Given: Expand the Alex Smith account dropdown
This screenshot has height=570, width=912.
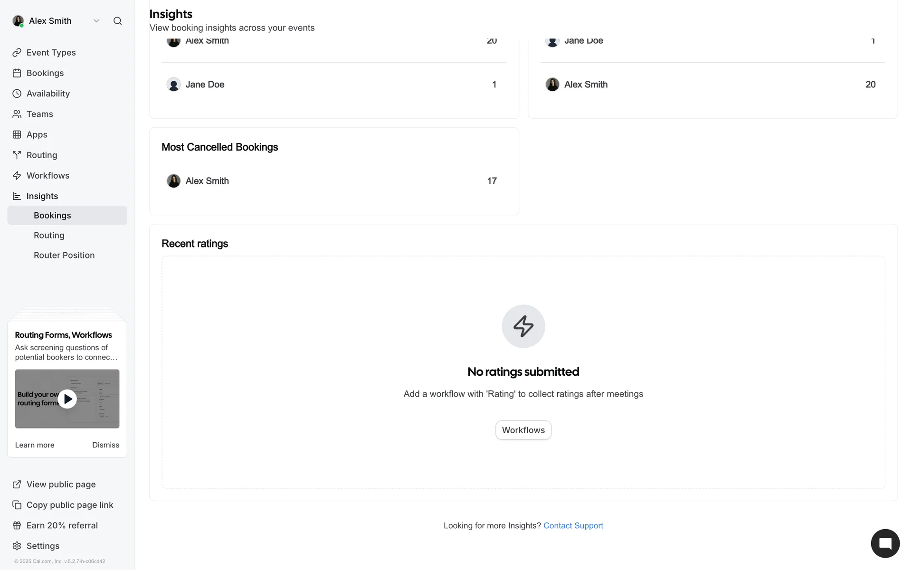Looking at the screenshot, I should (96, 21).
